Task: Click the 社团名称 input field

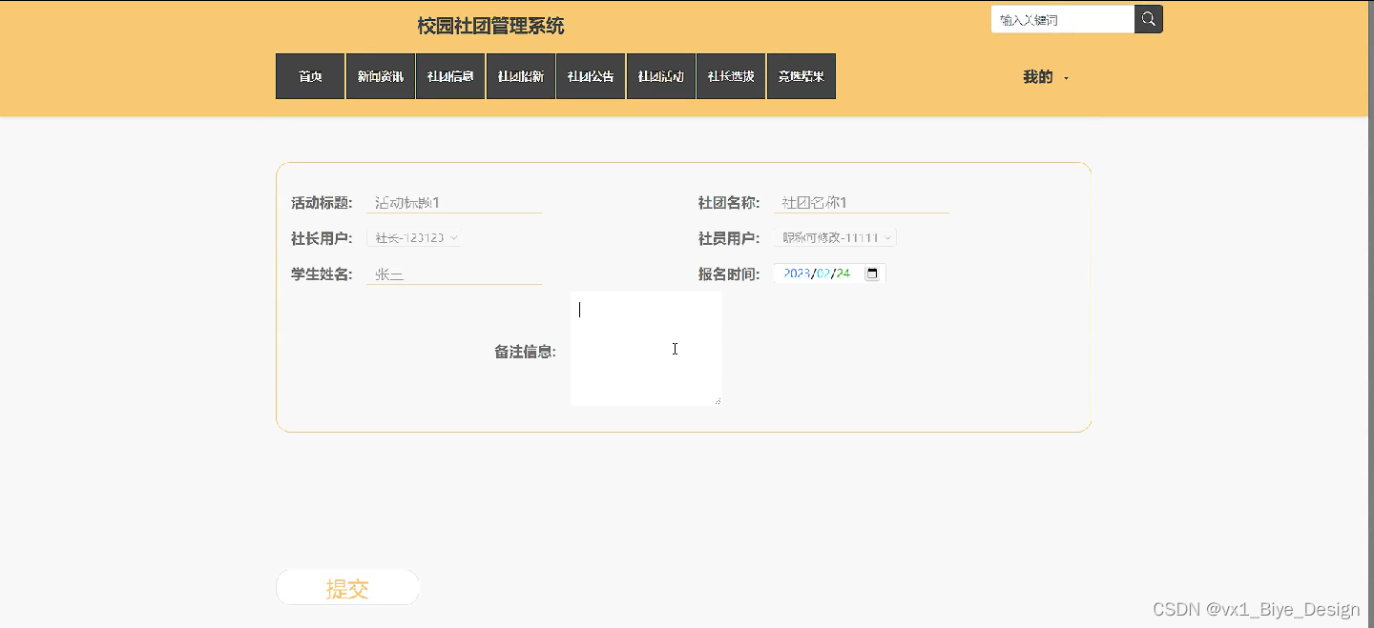Action: point(862,202)
